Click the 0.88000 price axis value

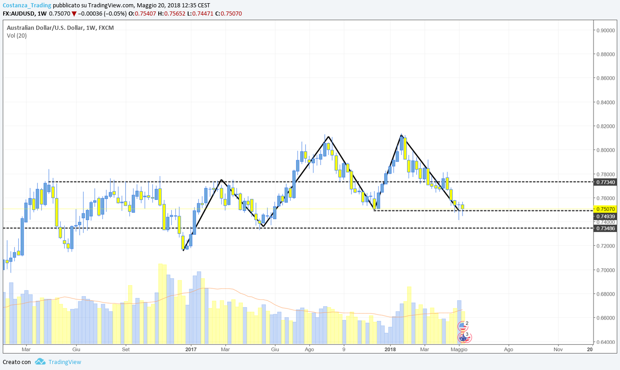tap(606, 54)
